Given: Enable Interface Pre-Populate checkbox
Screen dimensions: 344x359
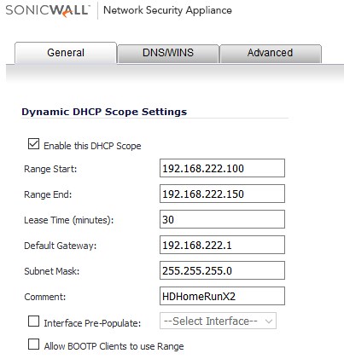Looking at the screenshot, I should (33, 321).
